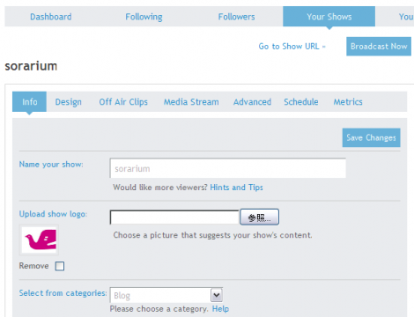The image size is (414, 317).
Task: Select the Your Shows tab
Action: [x=329, y=17]
